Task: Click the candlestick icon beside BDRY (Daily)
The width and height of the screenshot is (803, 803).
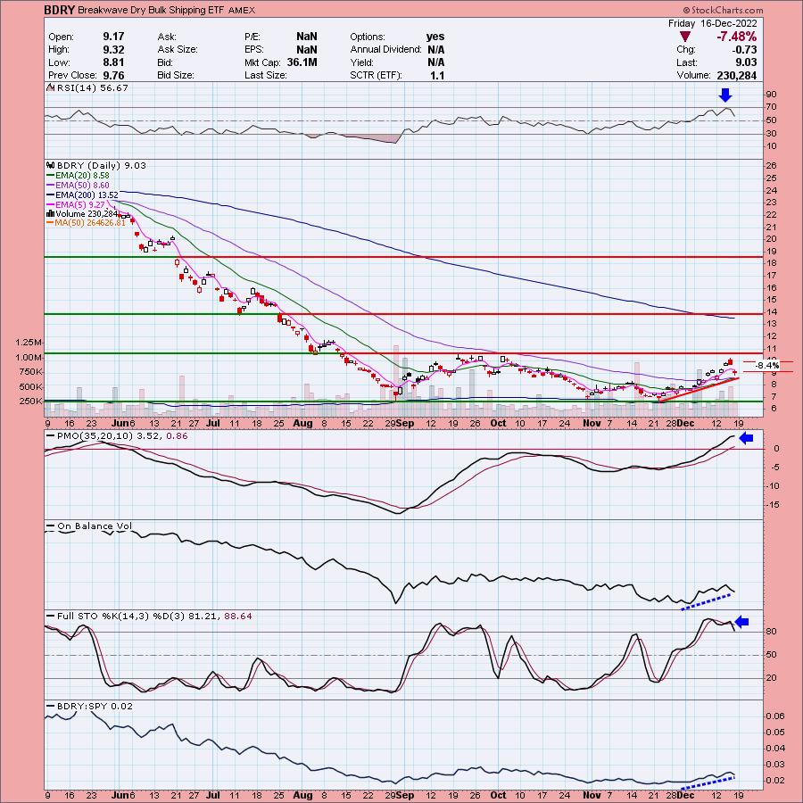Action: [x=50, y=165]
